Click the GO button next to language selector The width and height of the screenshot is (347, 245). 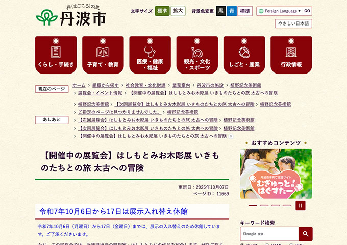[307, 11]
